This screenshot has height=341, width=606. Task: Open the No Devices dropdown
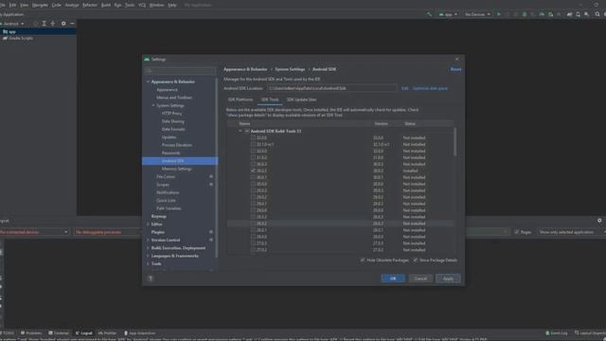[x=477, y=14]
